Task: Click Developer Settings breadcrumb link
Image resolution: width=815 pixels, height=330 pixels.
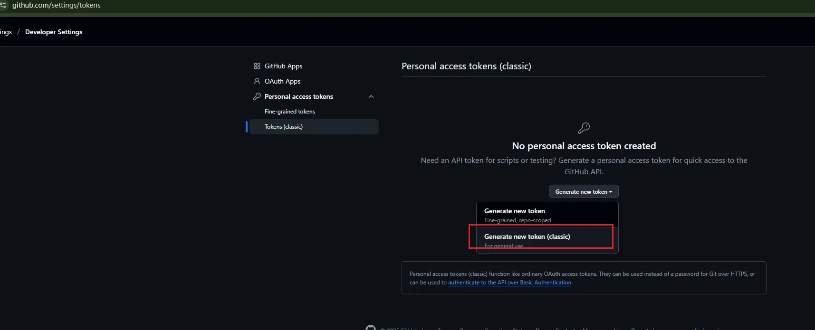Action: point(54,32)
